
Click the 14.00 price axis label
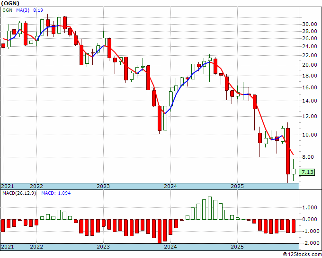pos(310,101)
